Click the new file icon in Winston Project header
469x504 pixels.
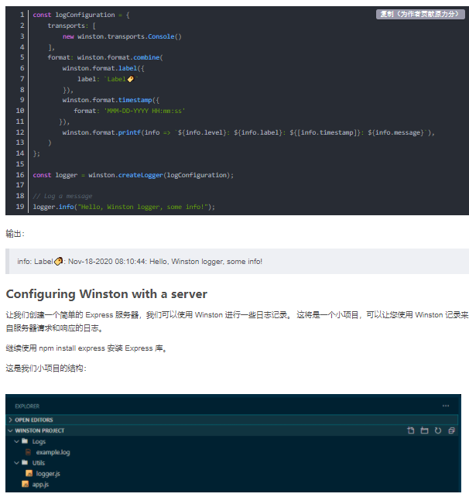(x=410, y=430)
